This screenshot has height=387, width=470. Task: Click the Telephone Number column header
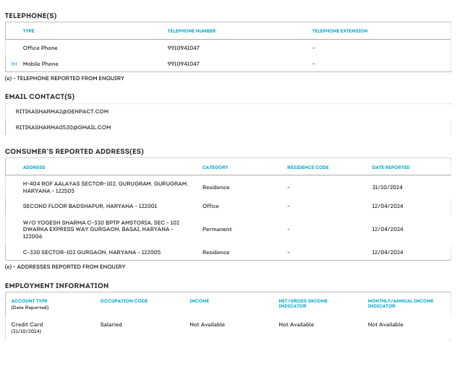coord(192,31)
